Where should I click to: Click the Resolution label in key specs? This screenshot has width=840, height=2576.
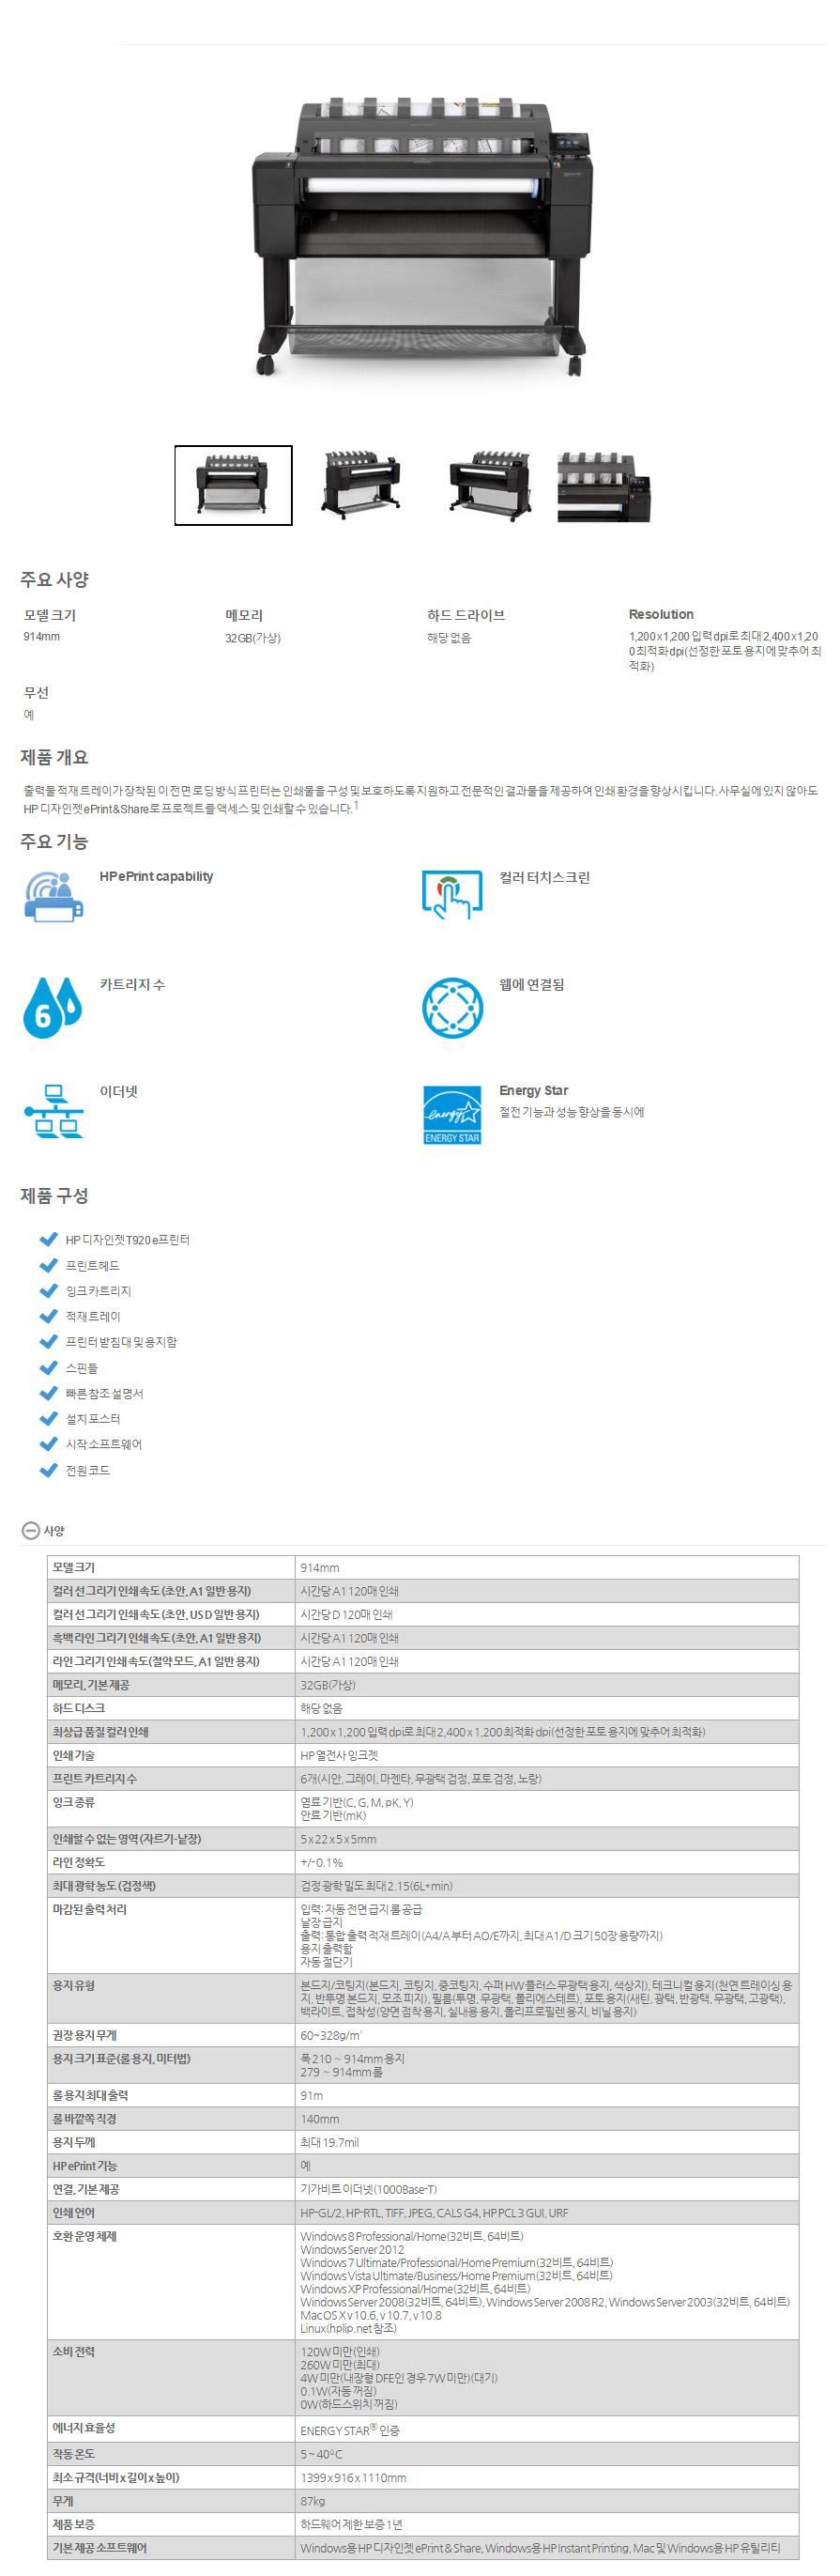tap(660, 614)
